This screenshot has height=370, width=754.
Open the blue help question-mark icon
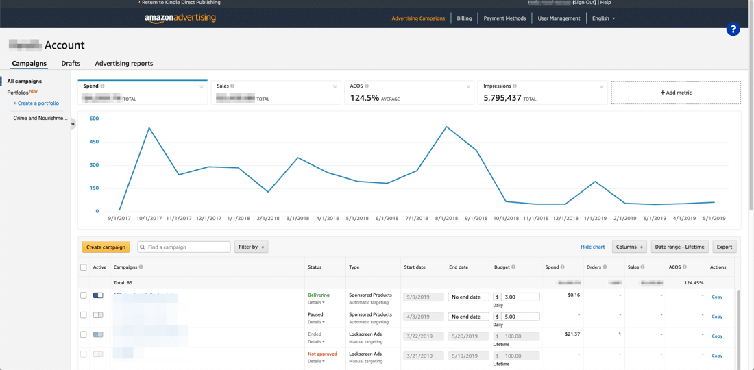732,29
